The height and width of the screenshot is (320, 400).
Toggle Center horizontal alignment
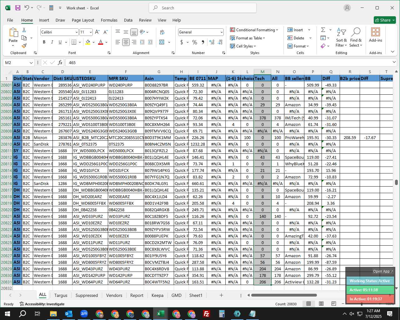126,42
